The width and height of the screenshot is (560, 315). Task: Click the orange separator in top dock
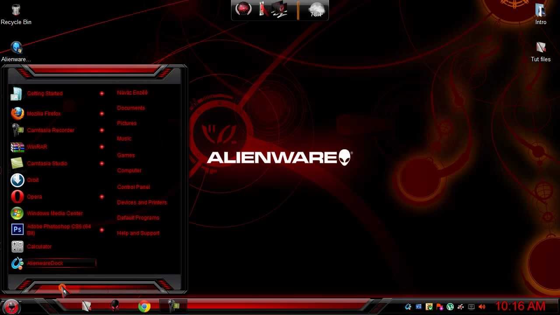[x=298, y=10]
